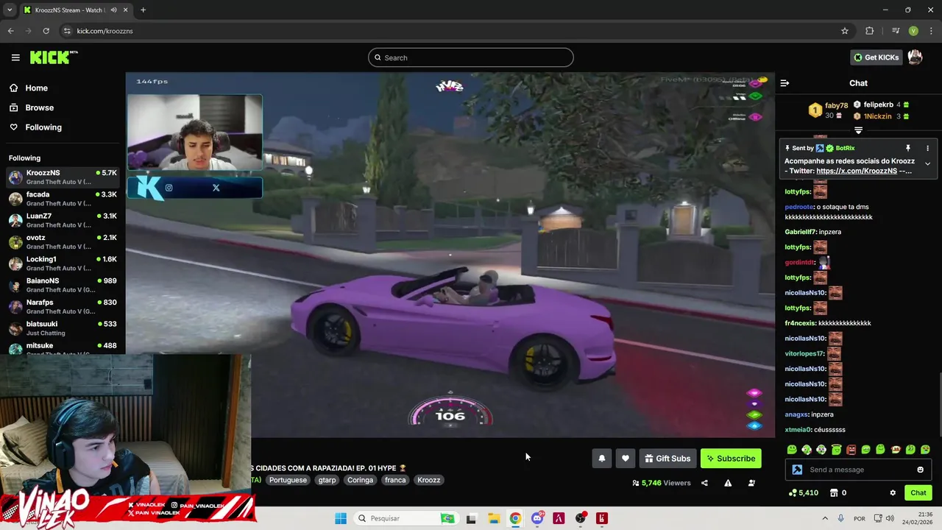The height and width of the screenshot is (530, 942).
Task: Open biatsuuki channel from following list
Action: (63, 328)
